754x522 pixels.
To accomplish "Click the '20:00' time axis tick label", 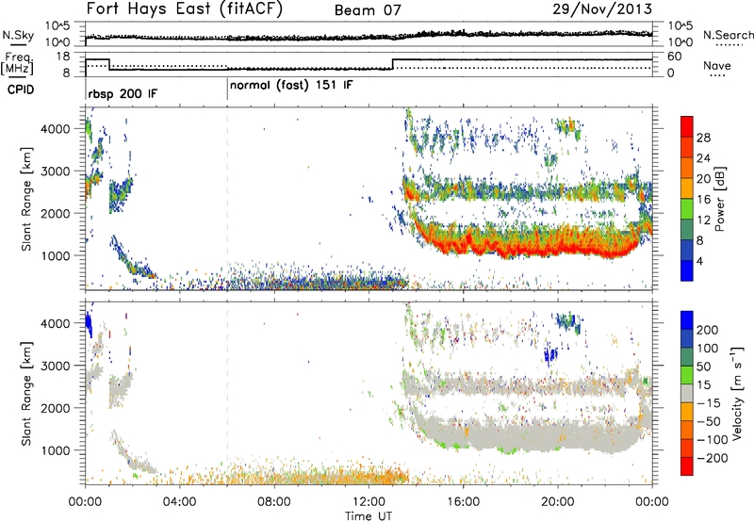I will pyautogui.click(x=558, y=502).
